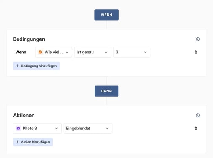This screenshot has height=158, width=213.
Task: Click the Bedingungen section heading
Action: [29, 39]
